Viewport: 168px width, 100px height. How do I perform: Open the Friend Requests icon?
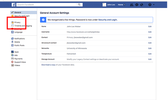point(132,5)
